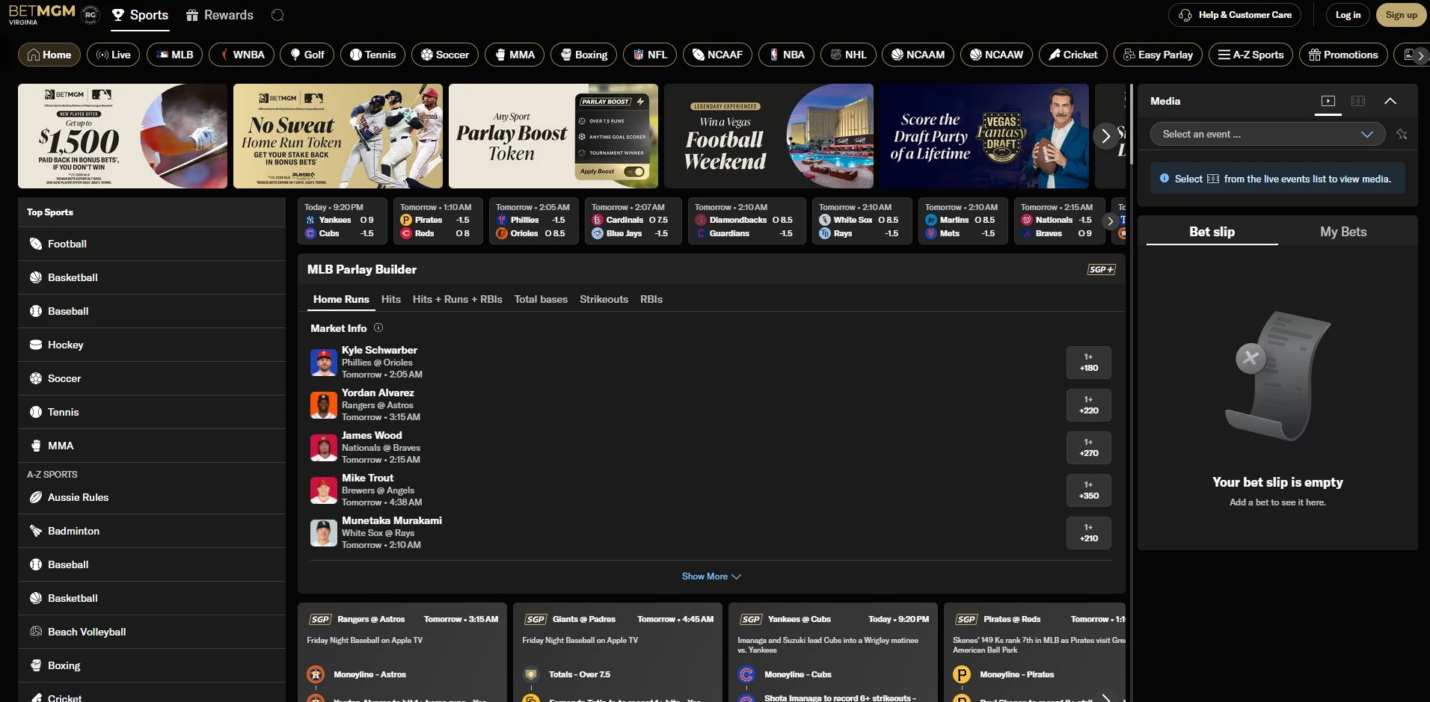The height and width of the screenshot is (702, 1430).
Task: Open the A-Z Sports menu pill
Action: pyautogui.click(x=1251, y=55)
